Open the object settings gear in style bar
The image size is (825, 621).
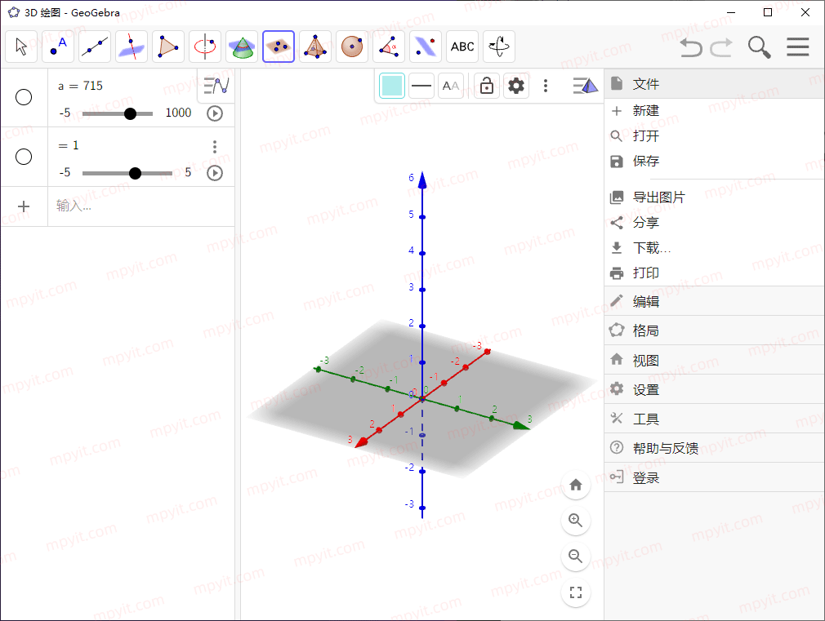(516, 86)
